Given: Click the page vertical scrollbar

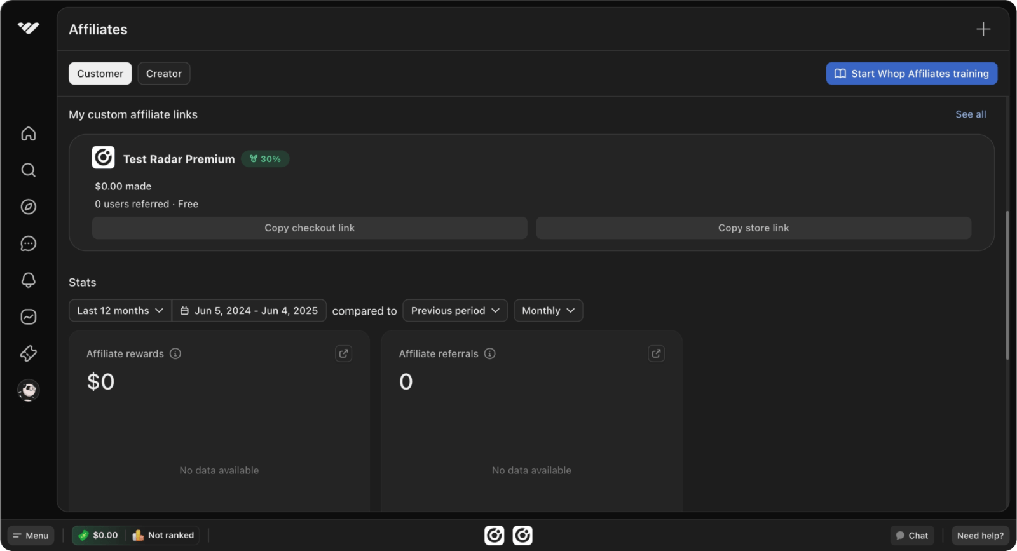Looking at the screenshot, I should (x=1007, y=285).
